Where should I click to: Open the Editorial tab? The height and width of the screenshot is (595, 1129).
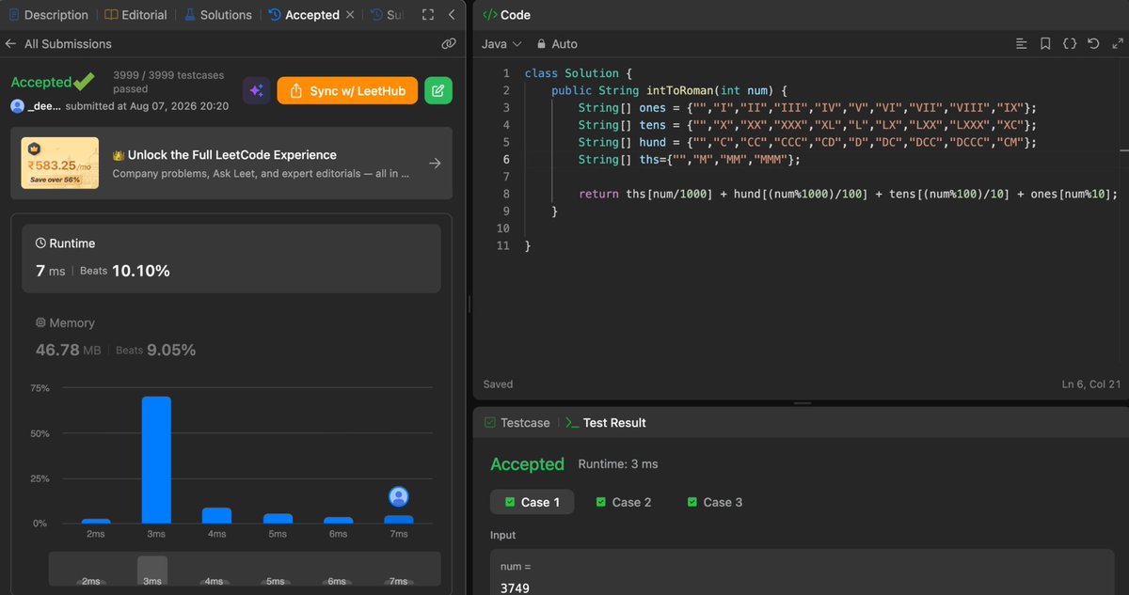pyautogui.click(x=135, y=15)
